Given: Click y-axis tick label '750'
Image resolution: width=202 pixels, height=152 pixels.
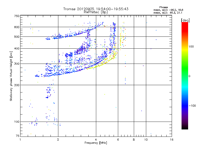Looking at the screenshot, I should tap(17, 16).
